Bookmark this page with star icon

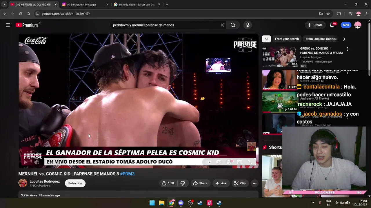(x=328, y=14)
